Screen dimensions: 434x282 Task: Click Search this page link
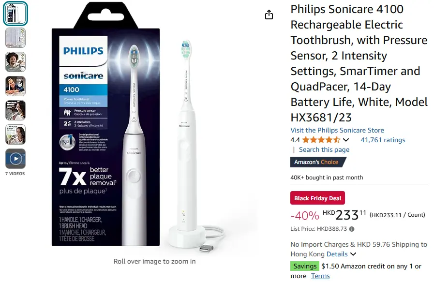(324, 149)
